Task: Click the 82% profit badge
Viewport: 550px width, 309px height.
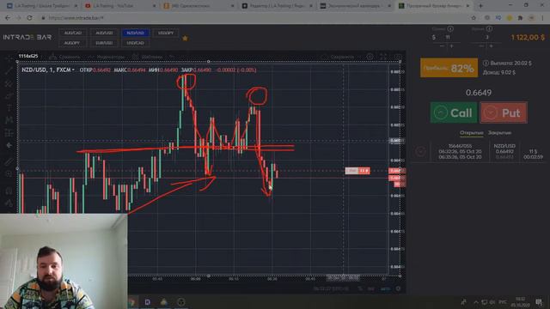Action: click(449, 68)
